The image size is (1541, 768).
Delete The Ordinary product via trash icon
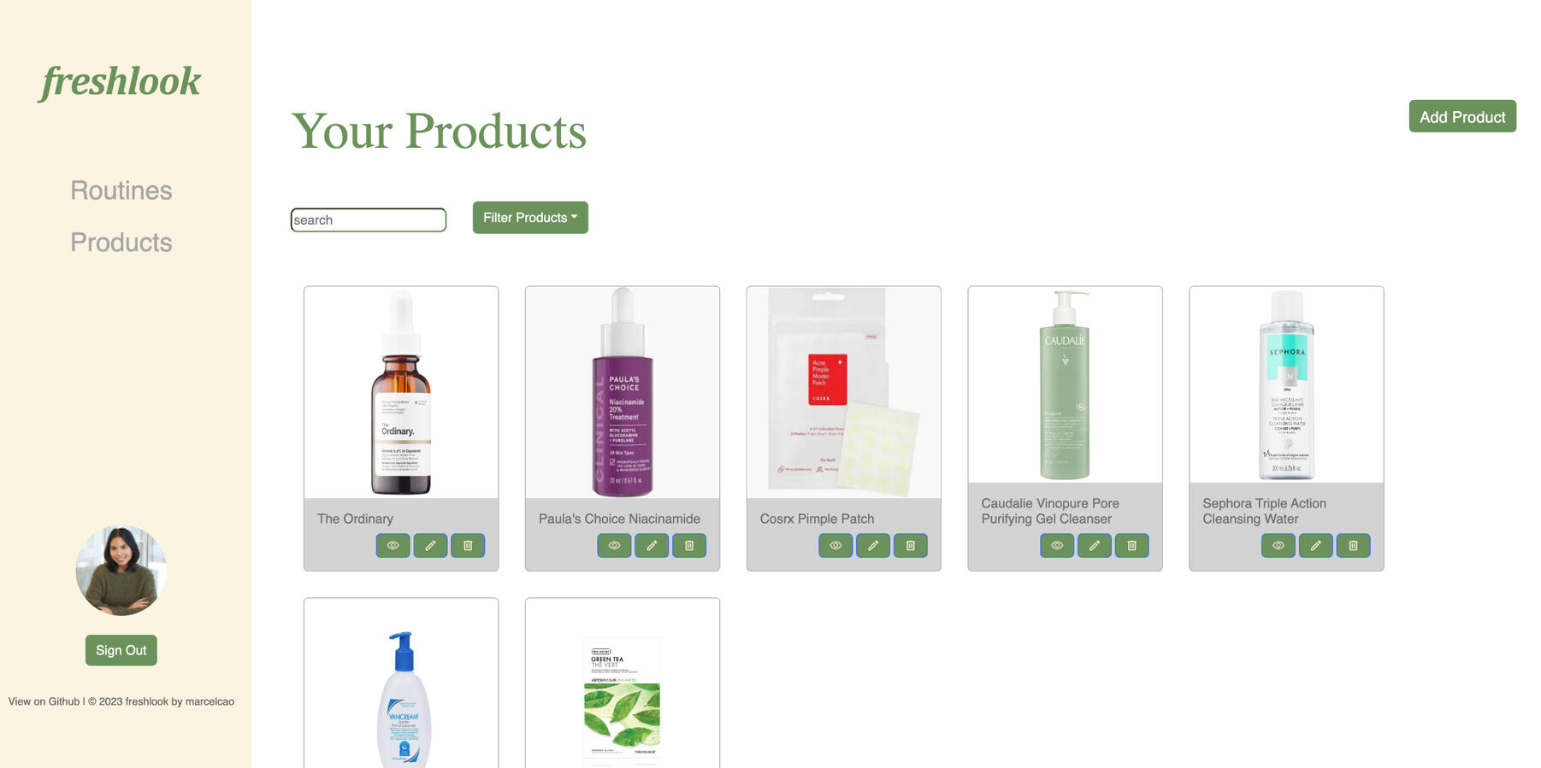[468, 546]
